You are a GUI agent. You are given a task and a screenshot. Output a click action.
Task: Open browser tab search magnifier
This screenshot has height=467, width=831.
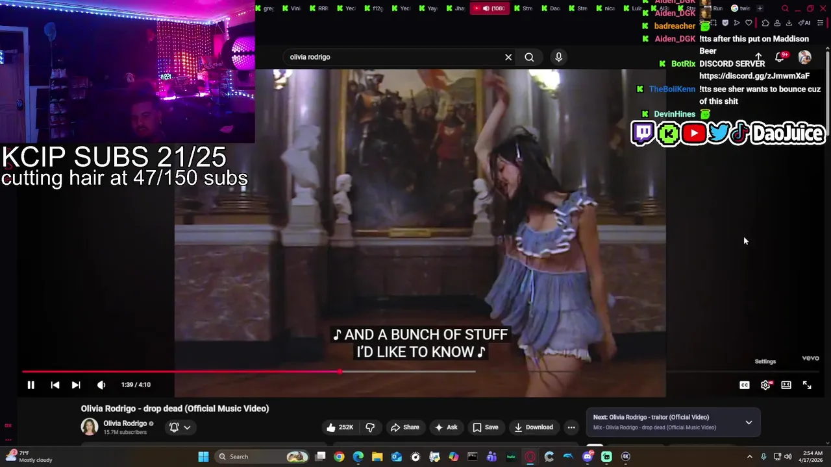pos(785,8)
